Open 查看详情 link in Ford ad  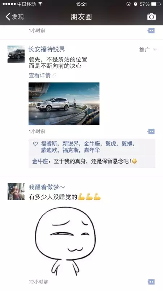pyautogui.click(x=39, y=75)
